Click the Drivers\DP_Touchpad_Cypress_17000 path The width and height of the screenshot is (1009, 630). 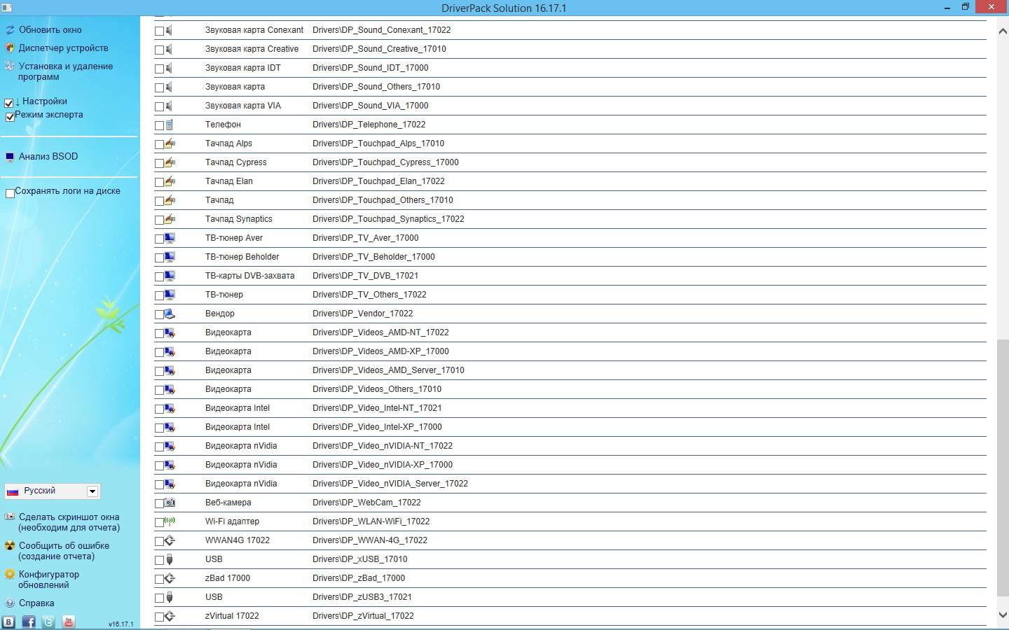click(x=385, y=162)
